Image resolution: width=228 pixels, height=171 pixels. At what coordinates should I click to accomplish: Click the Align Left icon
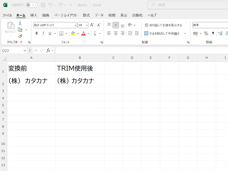[x=109, y=33]
